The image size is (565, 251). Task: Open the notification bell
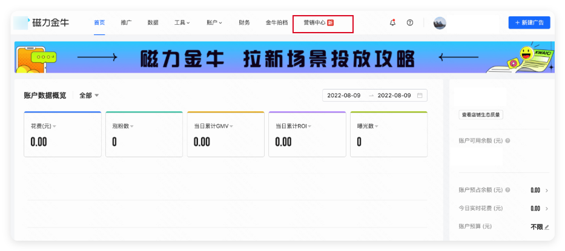coord(393,22)
